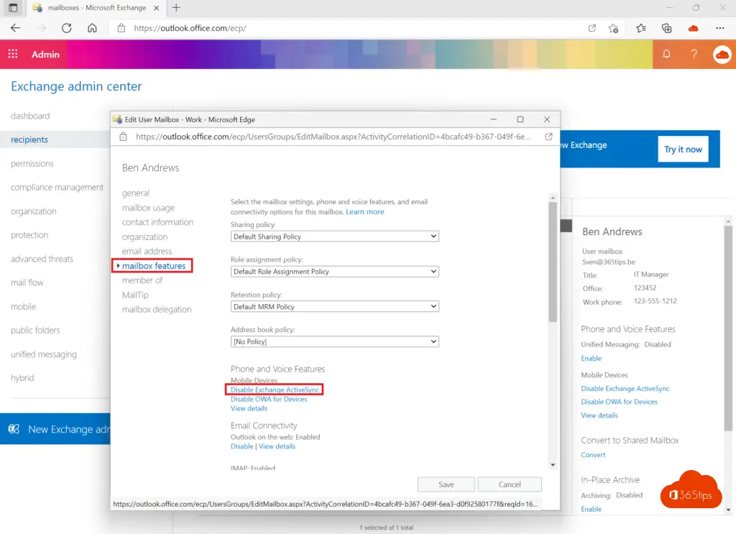
Task: Open new browser tab with plus
Action: (176, 7)
